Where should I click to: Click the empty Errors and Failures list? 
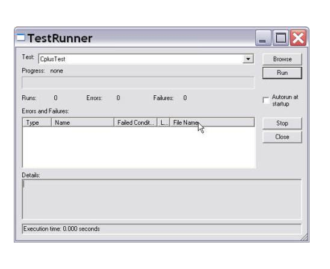(x=139, y=147)
